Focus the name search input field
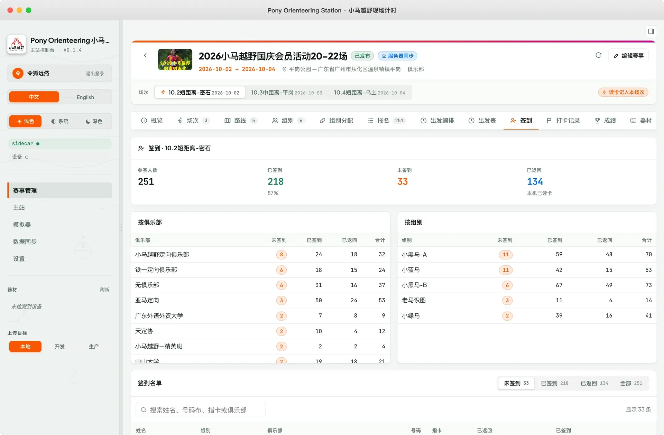Image resolution: width=664 pixels, height=435 pixels. click(201, 410)
